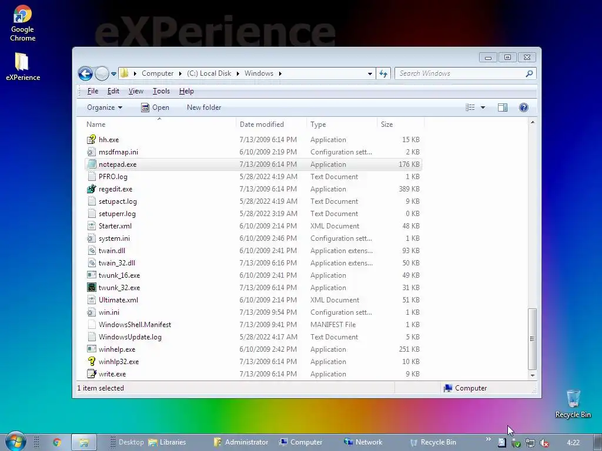Click the Starter.xml document icon

[x=91, y=226]
